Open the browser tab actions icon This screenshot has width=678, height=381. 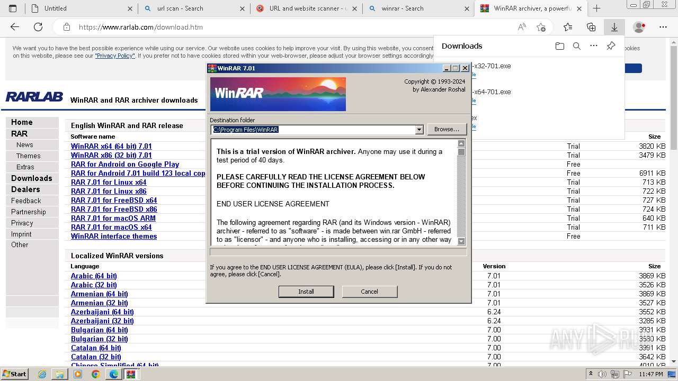(13, 8)
